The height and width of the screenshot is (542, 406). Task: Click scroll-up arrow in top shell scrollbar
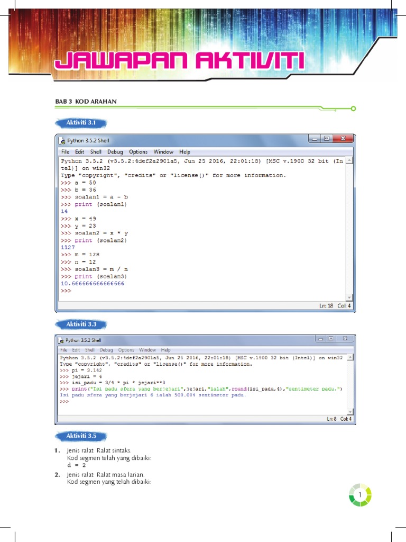click(349, 160)
